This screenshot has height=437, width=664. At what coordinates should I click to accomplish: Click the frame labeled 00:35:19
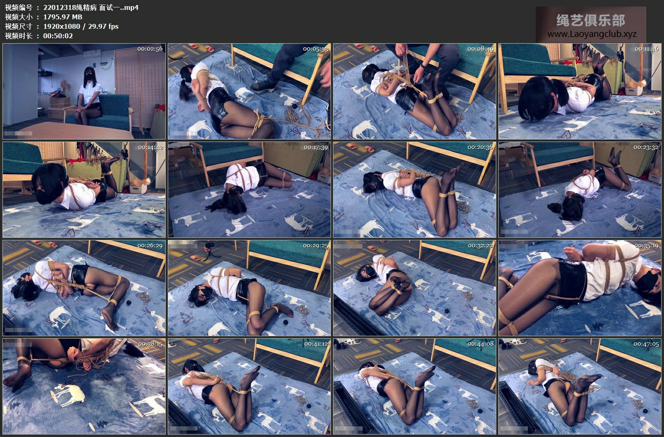click(x=580, y=288)
